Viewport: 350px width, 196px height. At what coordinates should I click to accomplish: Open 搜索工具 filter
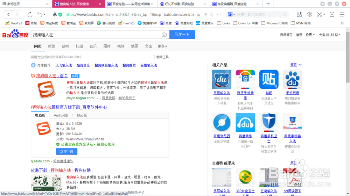[x=161, y=57]
